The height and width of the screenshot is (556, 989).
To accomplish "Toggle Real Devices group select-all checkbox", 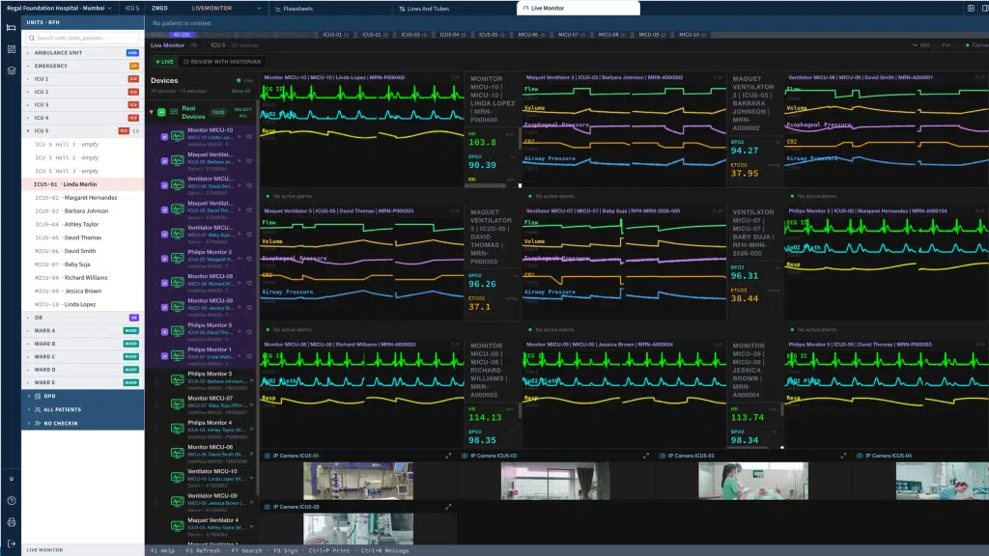I will click(x=161, y=112).
